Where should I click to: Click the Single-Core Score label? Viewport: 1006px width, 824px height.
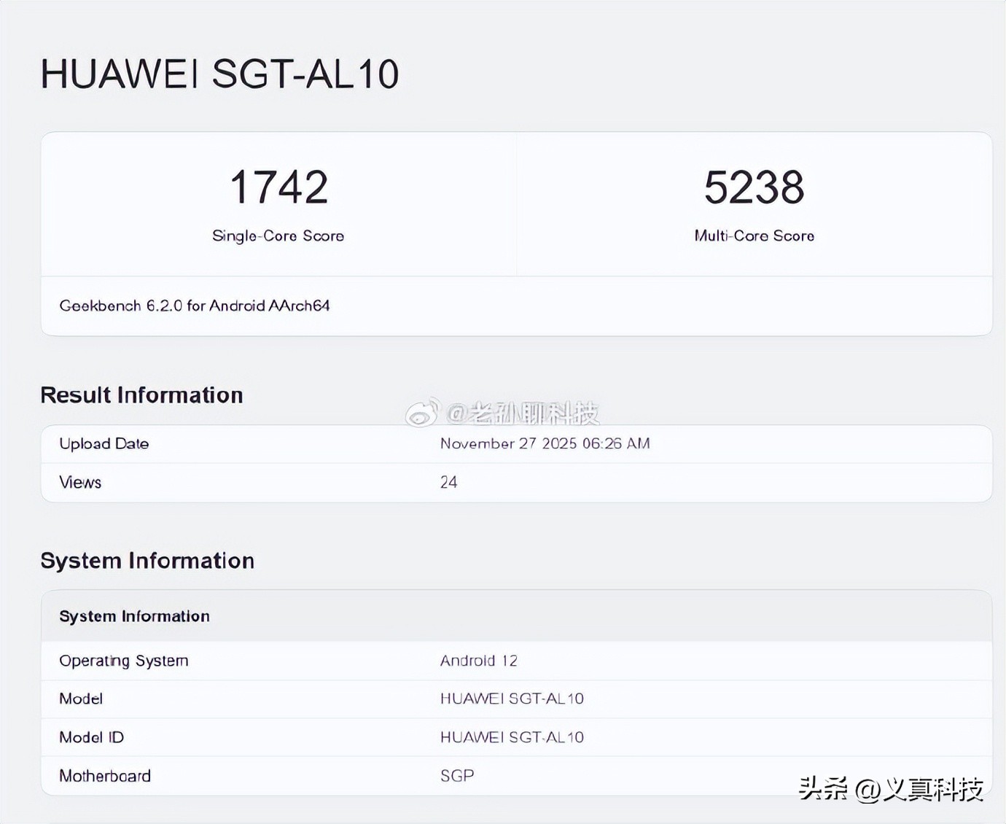[278, 236]
